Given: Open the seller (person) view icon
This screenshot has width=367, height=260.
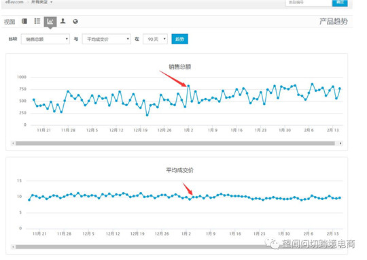Looking at the screenshot, I should pyautogui.click(x=63, y=21).
